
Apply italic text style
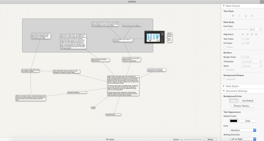click(x=239, y=16)
